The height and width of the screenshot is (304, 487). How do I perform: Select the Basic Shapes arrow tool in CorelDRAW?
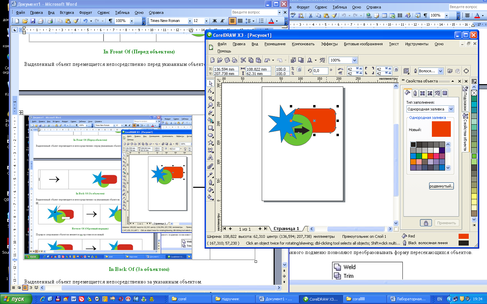point(210,150)
